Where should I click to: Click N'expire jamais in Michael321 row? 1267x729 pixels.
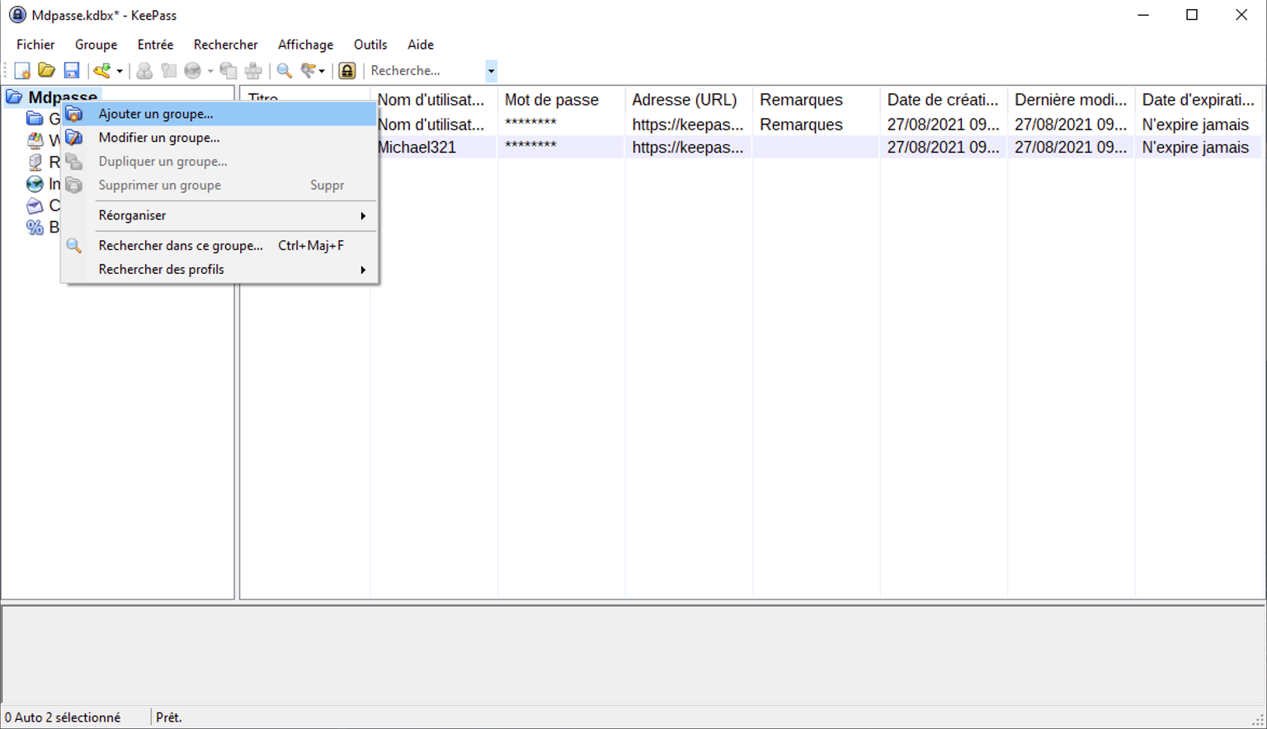pos(1195,148)
